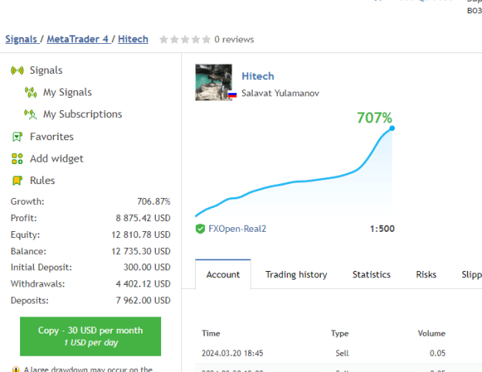Click the Growth value 706.87%
Screen dimensions: 482x372
(153, 202)
